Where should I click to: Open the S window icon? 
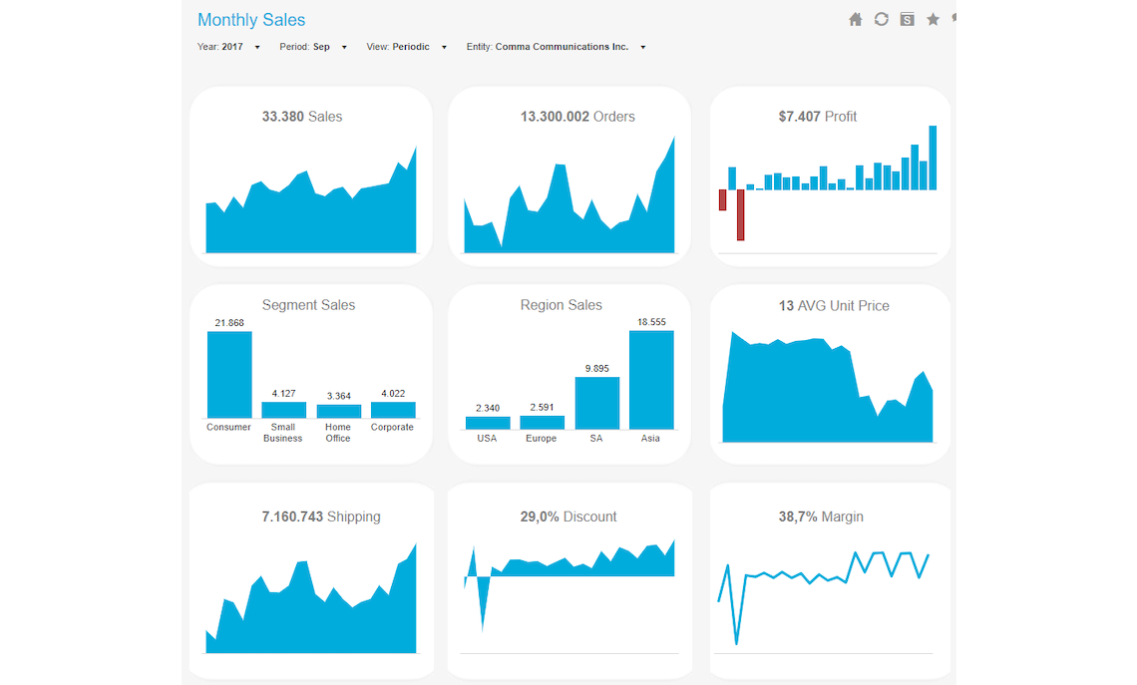click(x=908, y=20)
